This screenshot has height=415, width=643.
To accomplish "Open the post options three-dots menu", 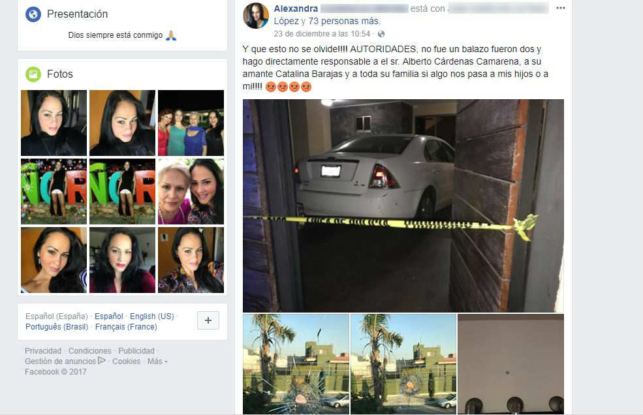I will coord(560,8).
